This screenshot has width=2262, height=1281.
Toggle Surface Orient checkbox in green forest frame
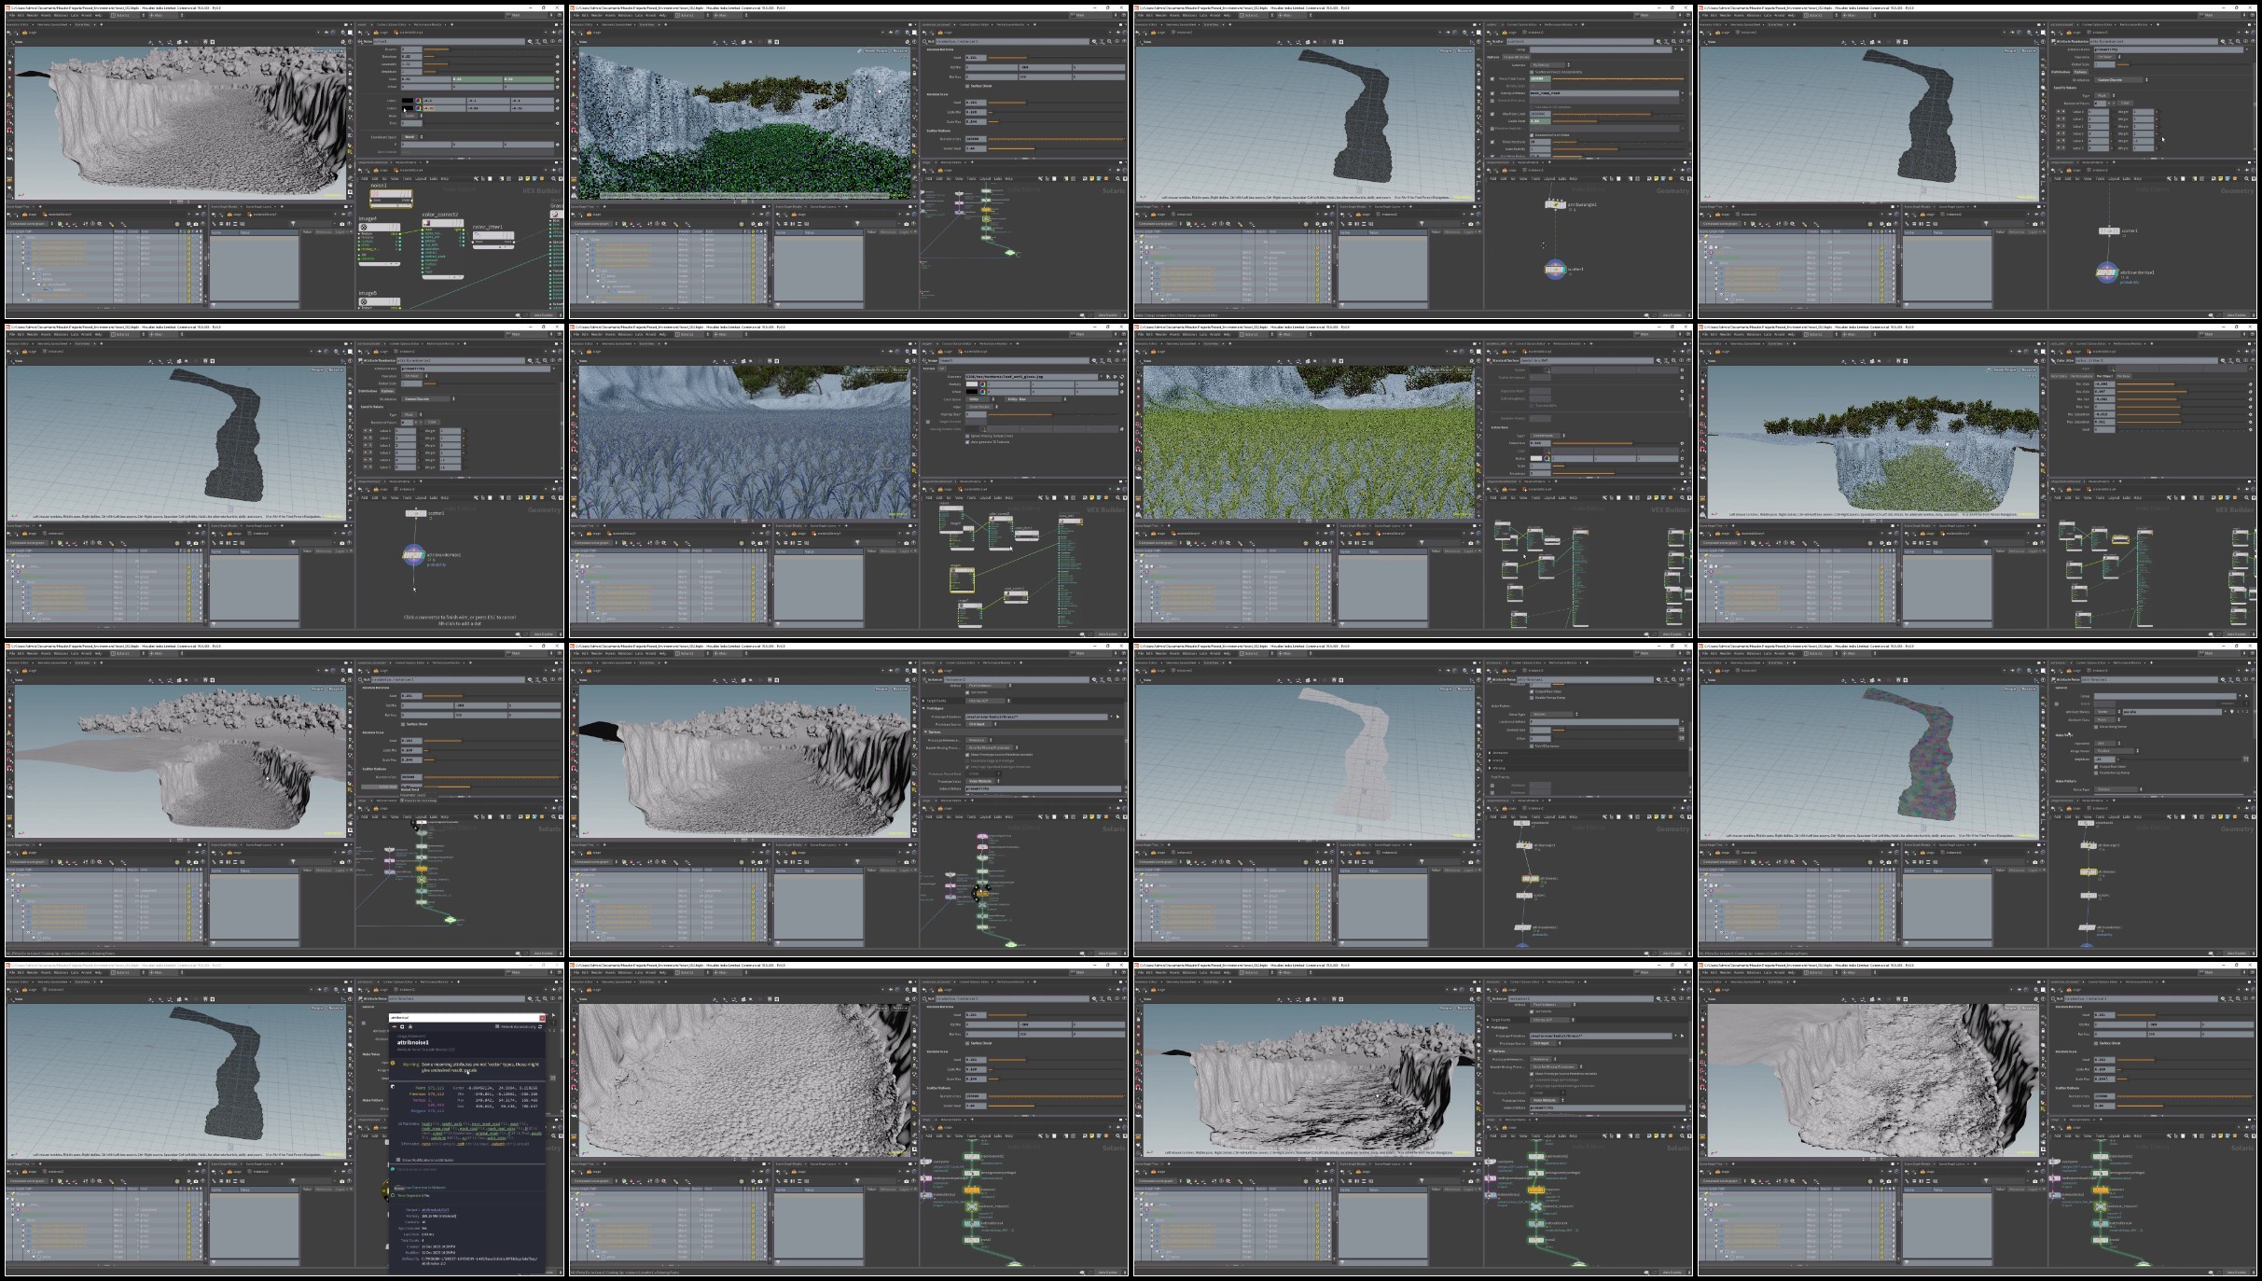point(967,86)
